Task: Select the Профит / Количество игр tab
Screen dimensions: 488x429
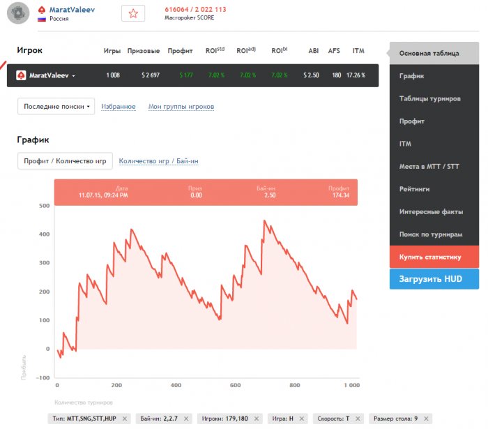Action: click(65, 161)
